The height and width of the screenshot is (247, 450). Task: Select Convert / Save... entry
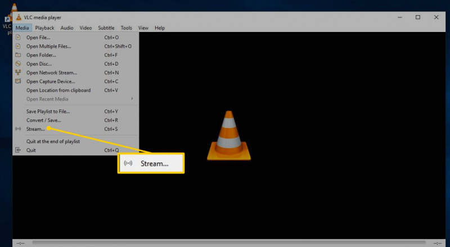click(x=76, y=120)
